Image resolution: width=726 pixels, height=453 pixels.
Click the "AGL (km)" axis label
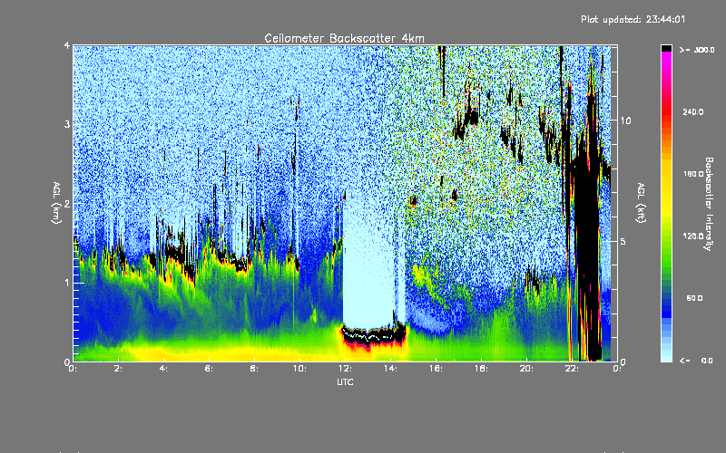click(x=56, y=203)
